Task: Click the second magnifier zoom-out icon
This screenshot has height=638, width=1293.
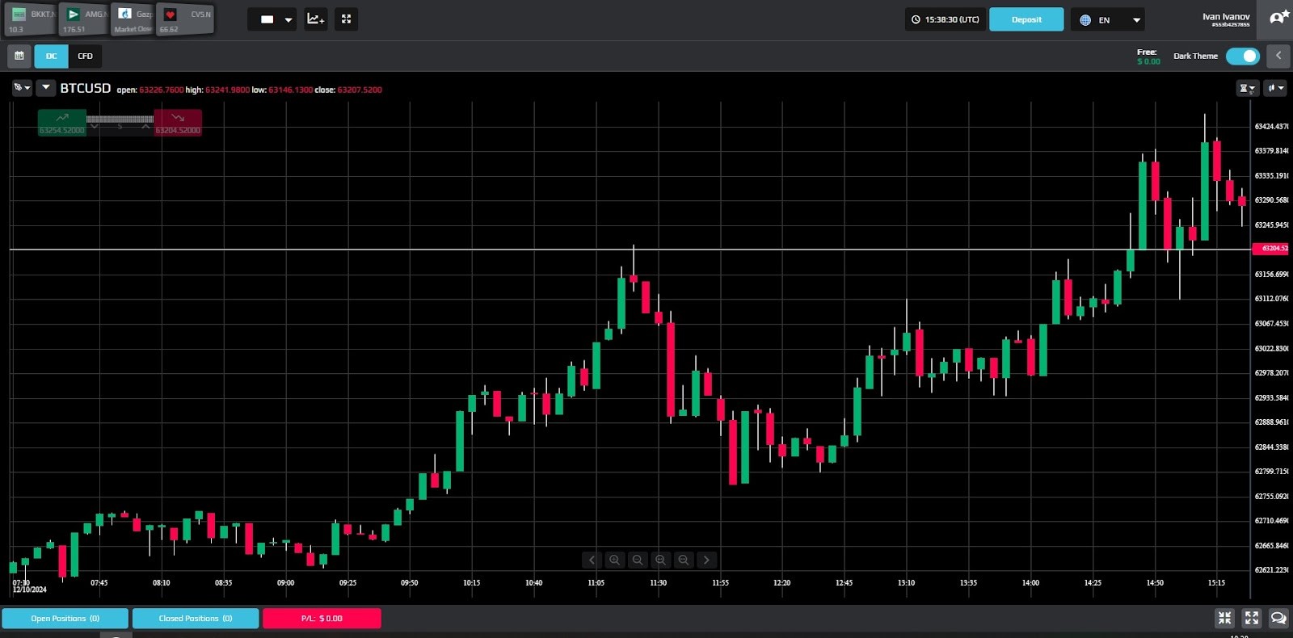Action: (x=638, y=560)
